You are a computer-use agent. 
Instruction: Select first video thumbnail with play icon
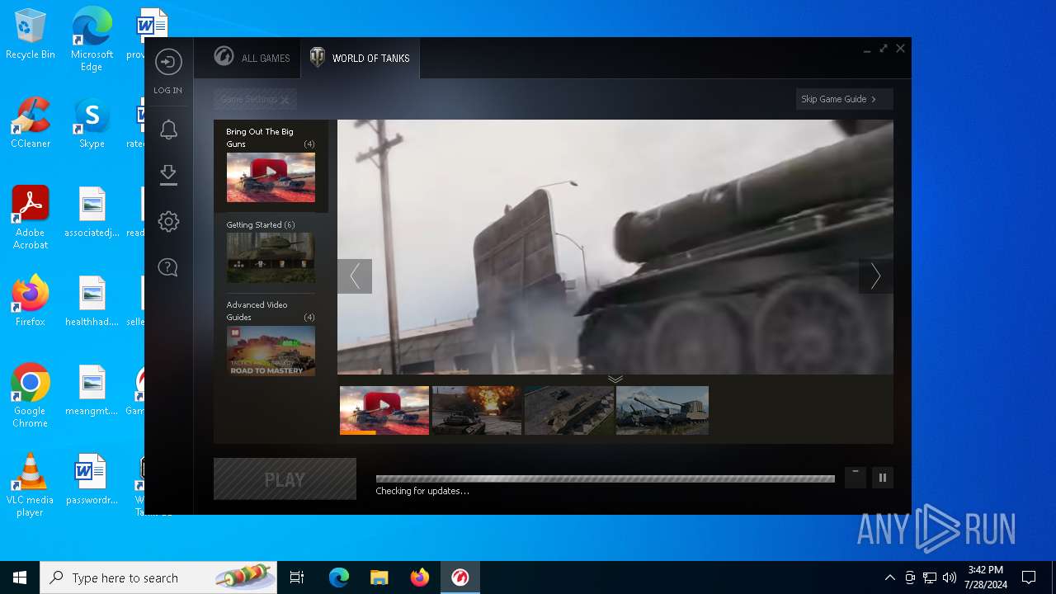[x=384, y=410]
